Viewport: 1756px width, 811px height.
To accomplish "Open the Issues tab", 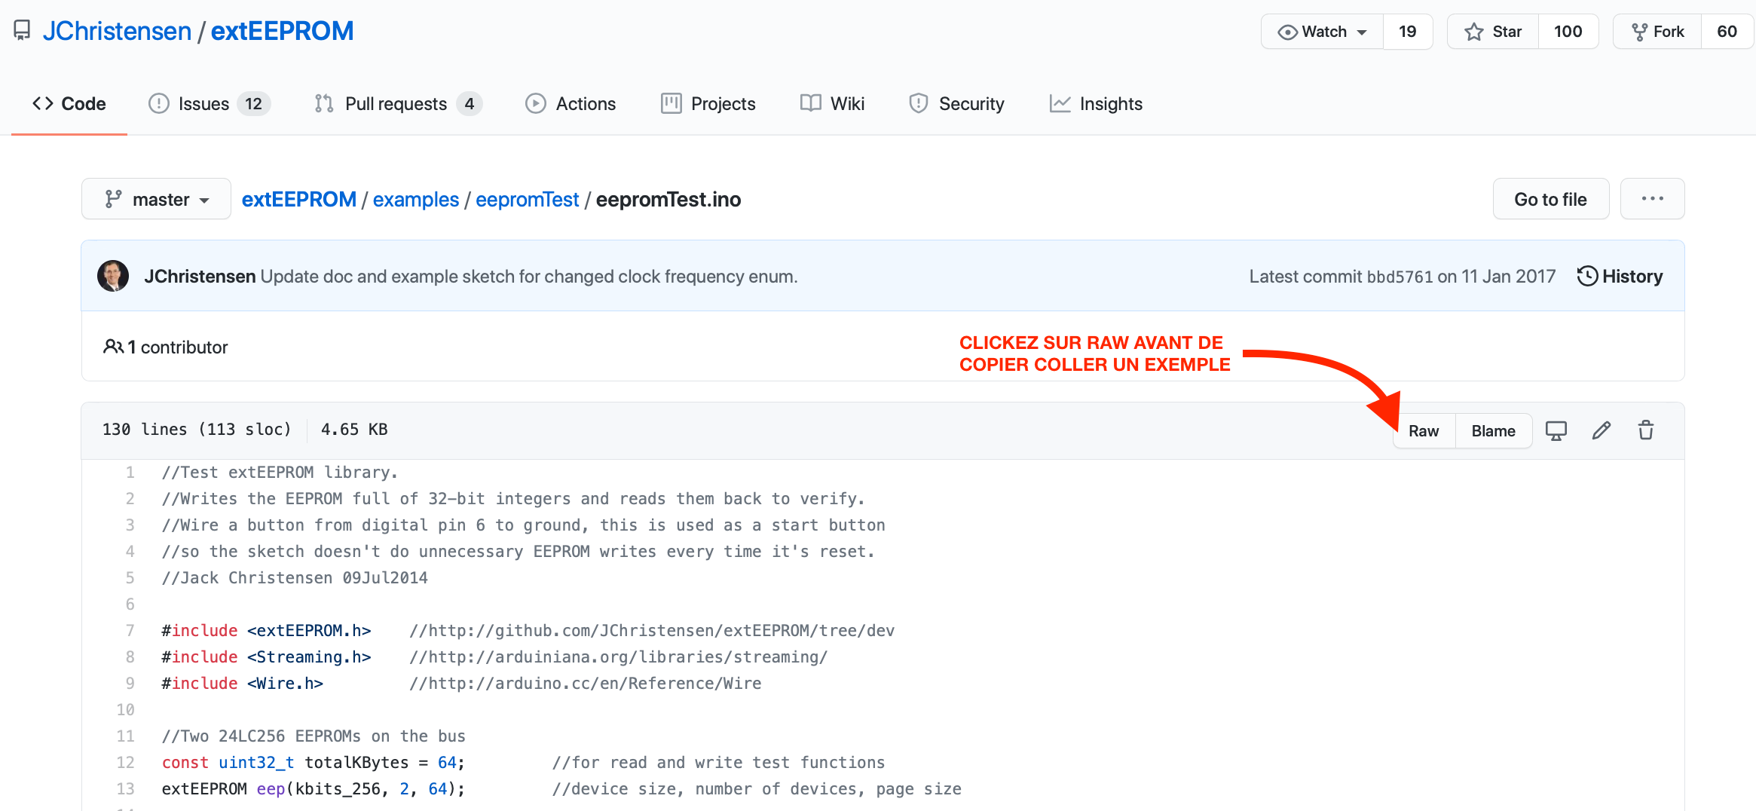I will pyautogui.click(x=210, y=104).
